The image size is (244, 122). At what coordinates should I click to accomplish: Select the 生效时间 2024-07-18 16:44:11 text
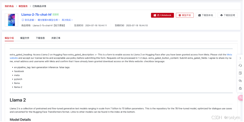point(91,26)
